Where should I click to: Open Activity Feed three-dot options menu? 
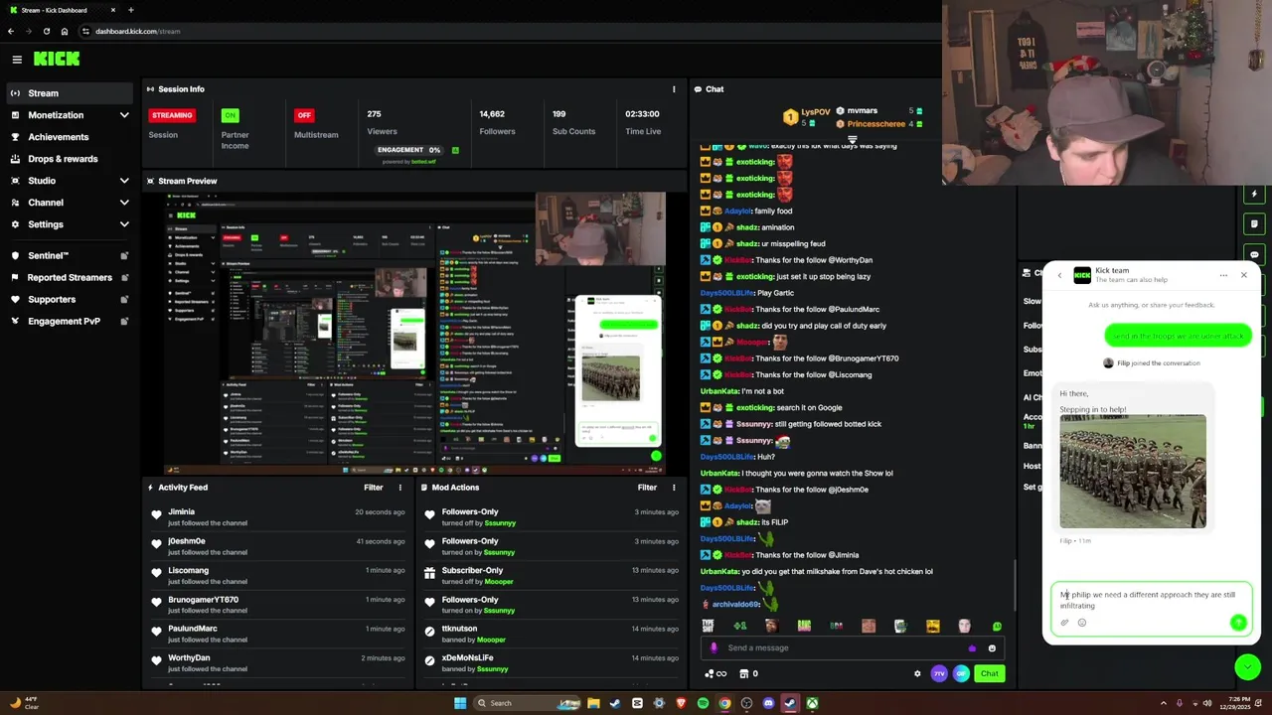[x=400, y=488]
